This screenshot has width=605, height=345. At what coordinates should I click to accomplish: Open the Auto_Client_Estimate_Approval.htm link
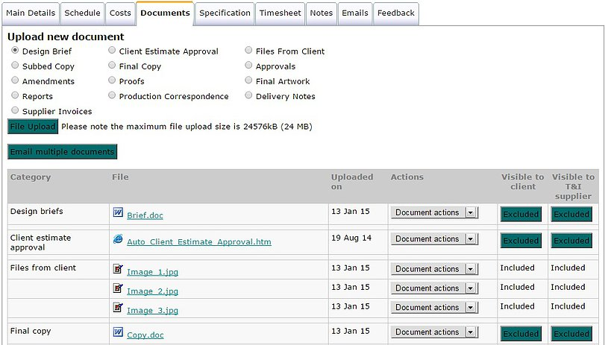(198, 242)
